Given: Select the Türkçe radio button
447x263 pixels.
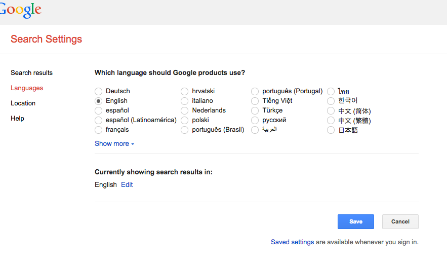Looking at the screenshot, I should [x=255, y=110].
